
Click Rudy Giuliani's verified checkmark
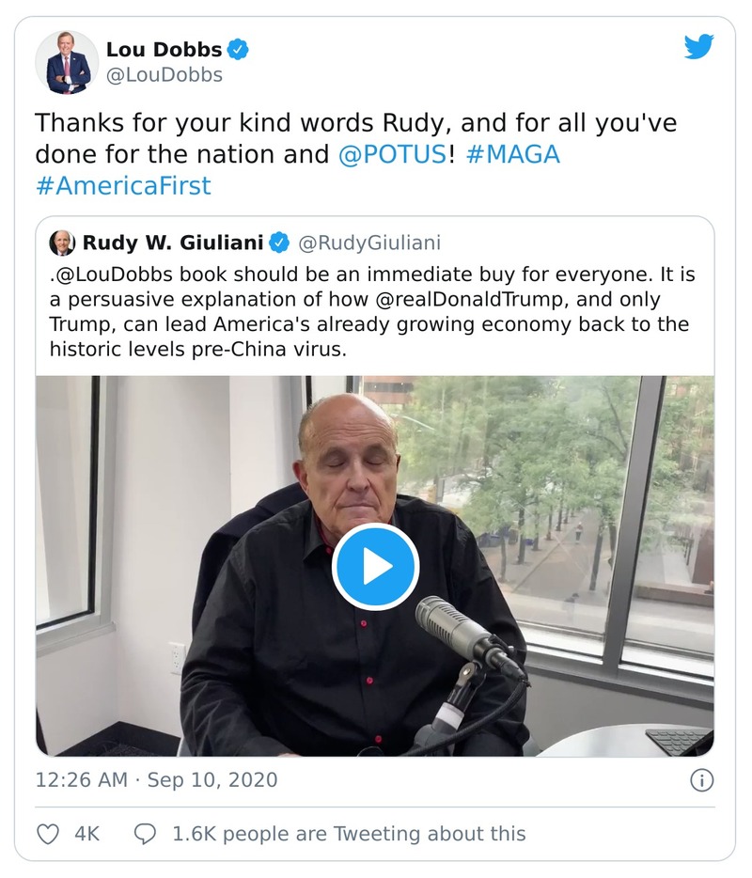(279, 243)
